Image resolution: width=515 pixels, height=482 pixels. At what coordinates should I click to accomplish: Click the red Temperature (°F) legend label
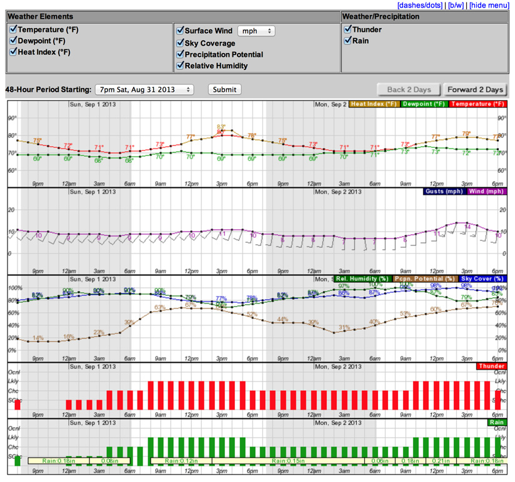pyautogui.click(x=477, y=104)
